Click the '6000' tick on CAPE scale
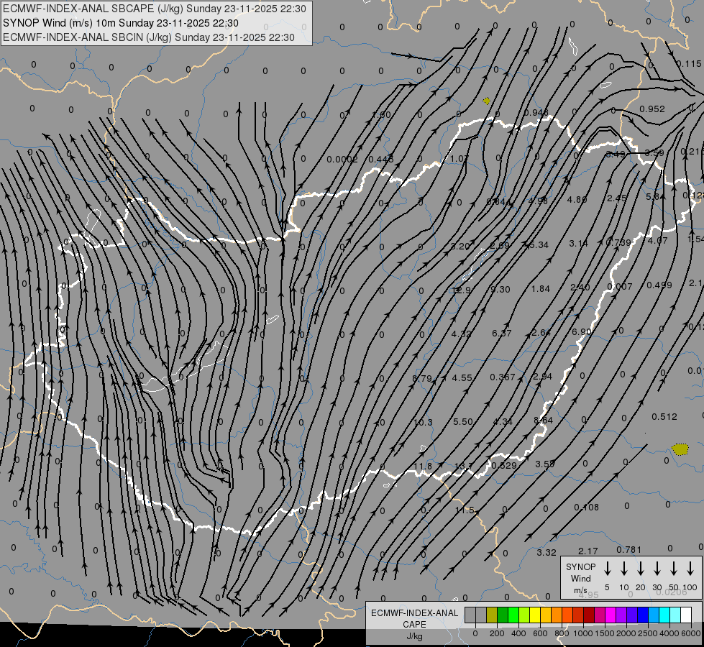This screenshot has height=647, width=704. [x=691, y=633]
